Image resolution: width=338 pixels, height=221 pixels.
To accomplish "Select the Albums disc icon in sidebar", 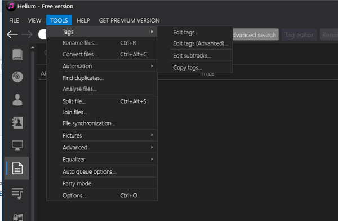I will pyautogui.click(x=17, y=77).
